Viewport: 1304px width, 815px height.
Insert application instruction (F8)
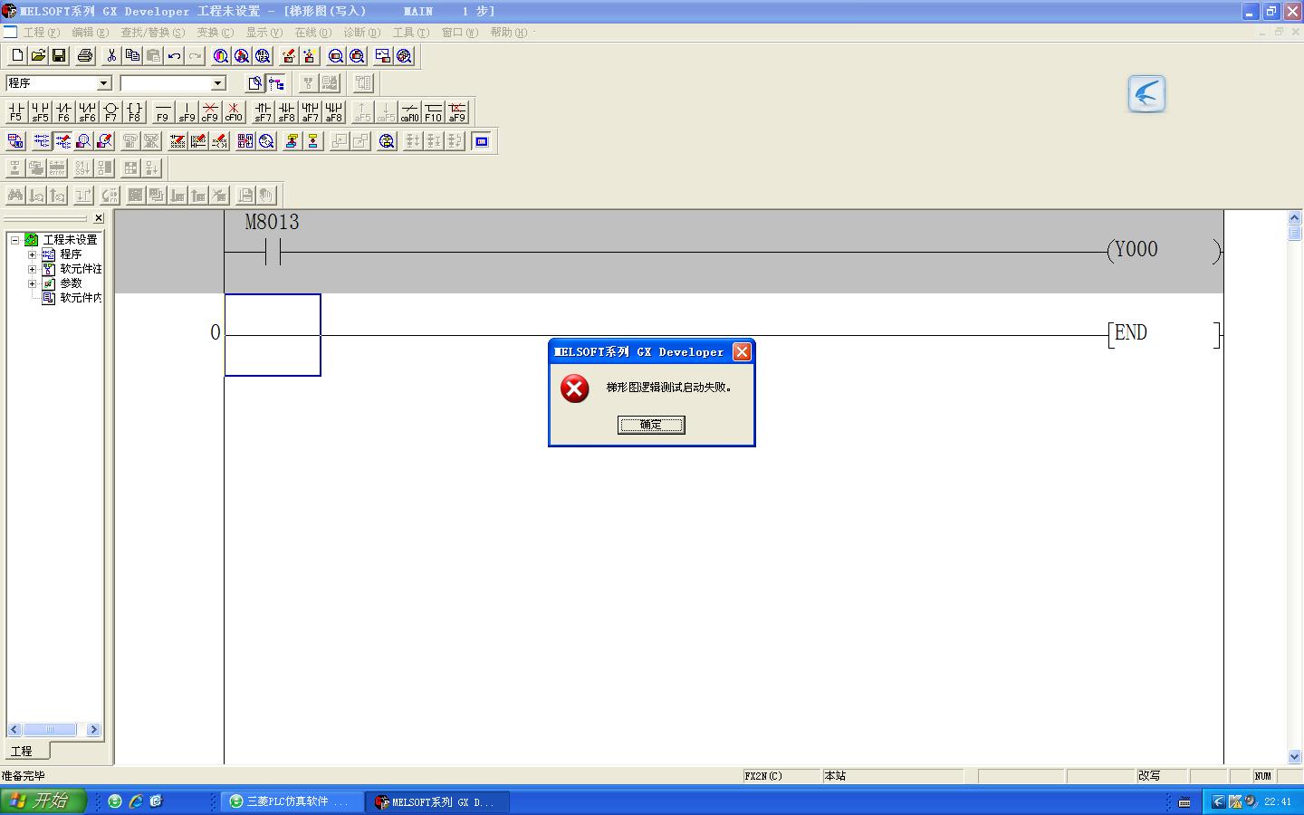coord(134,111)
